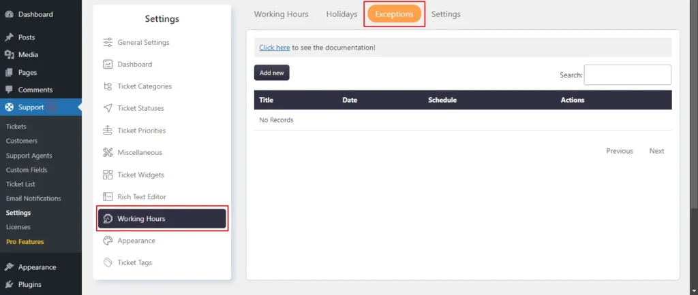Click the Posts pin icon

(10, 37)
